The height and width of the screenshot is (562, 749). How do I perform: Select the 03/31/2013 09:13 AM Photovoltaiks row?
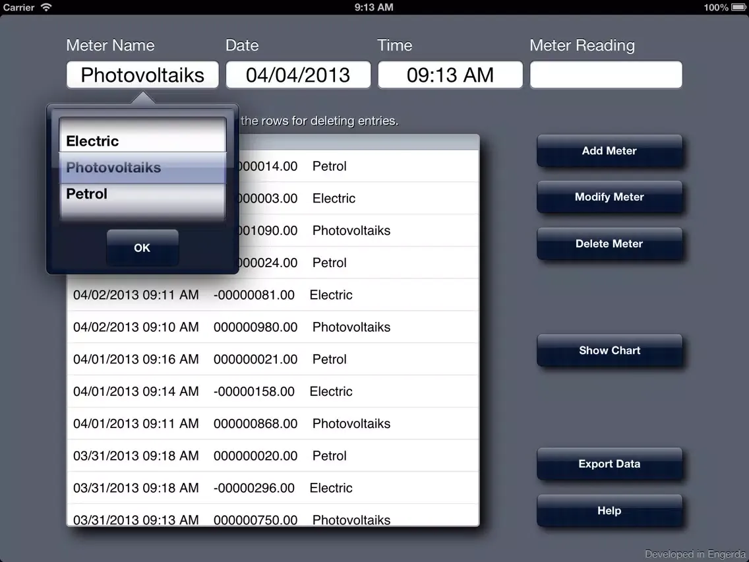pos(273,515)
